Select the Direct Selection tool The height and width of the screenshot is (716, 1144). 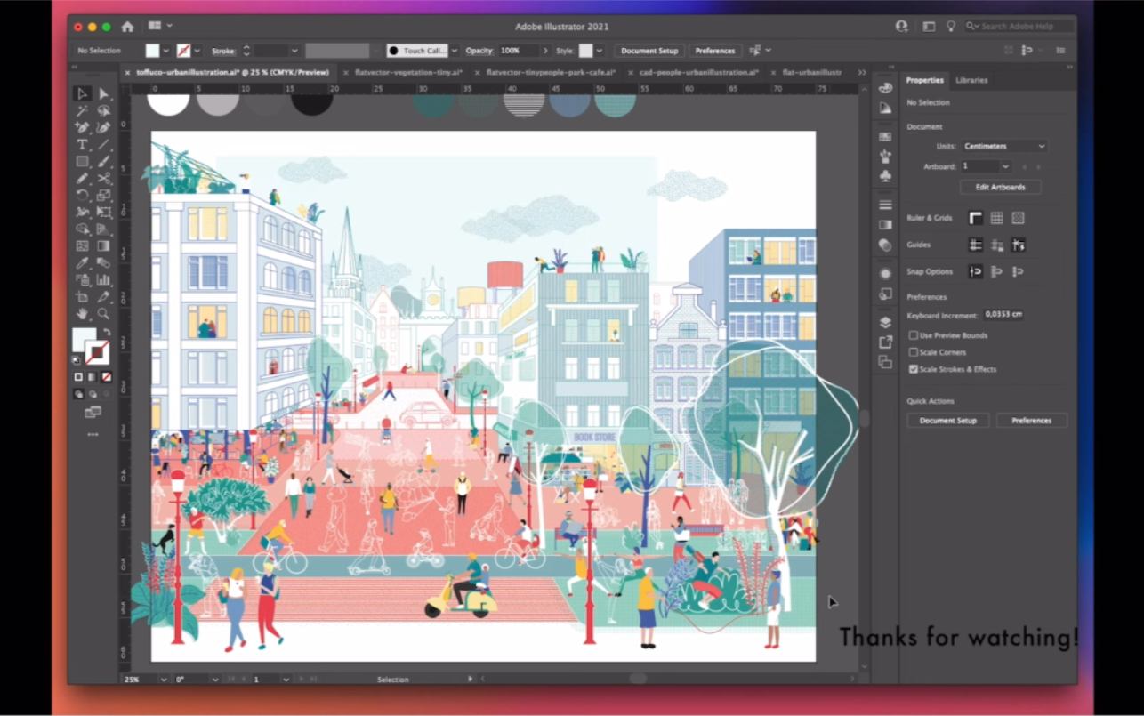click(x=103, y=93)
